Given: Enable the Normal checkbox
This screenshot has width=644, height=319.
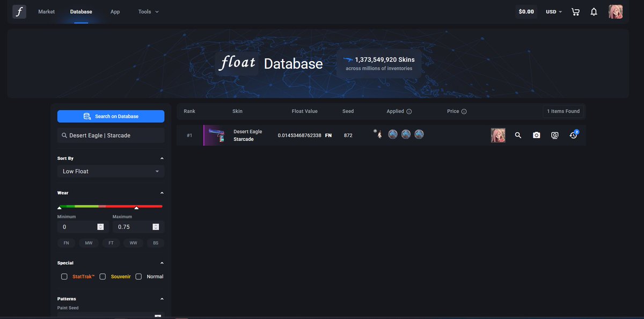Looking at the screenshot, I should coord(138,277).
